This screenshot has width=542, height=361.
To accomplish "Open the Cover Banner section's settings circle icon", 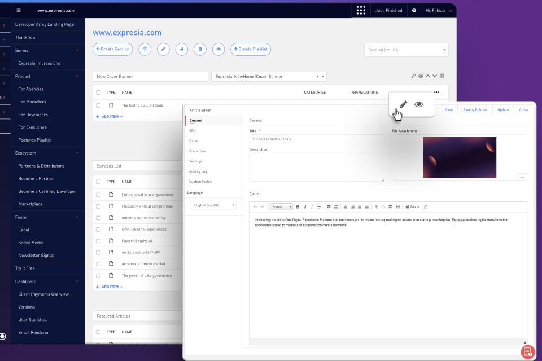I will coord(420,76).
